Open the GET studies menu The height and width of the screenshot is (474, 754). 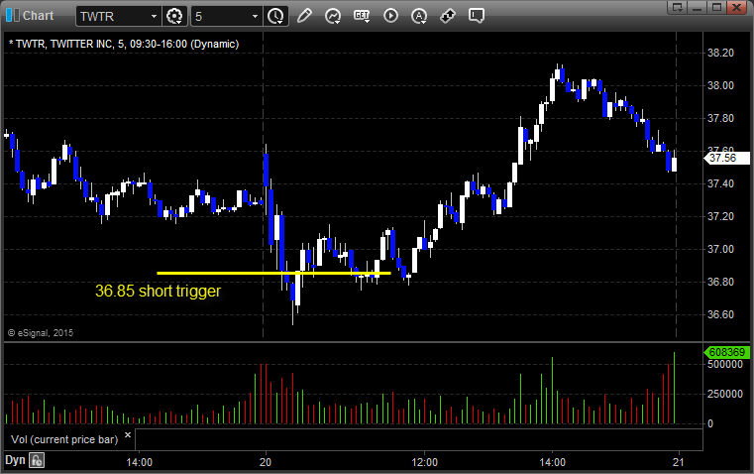click(x=362, y=16)
